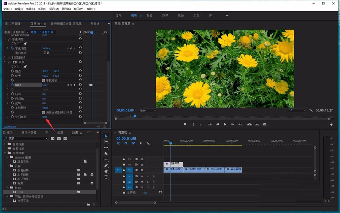Uncheck the 等比缩放 checkbox
Screen dimensions: 340x213
[44, 80]
